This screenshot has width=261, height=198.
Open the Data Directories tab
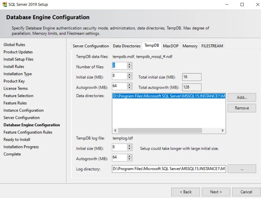[x=127, y=46]
